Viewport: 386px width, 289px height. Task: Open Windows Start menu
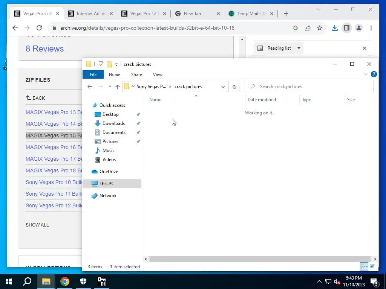point(9,281)
